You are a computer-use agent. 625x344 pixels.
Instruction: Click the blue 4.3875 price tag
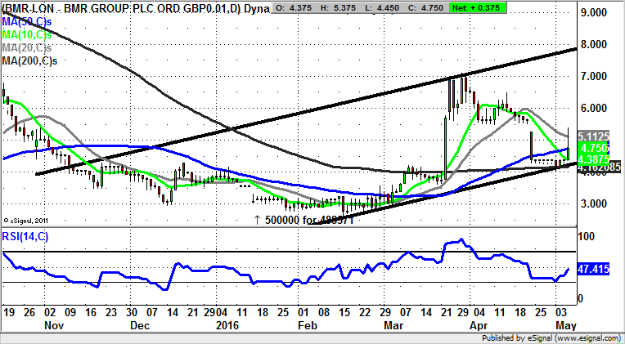click(x=593, y=160)
